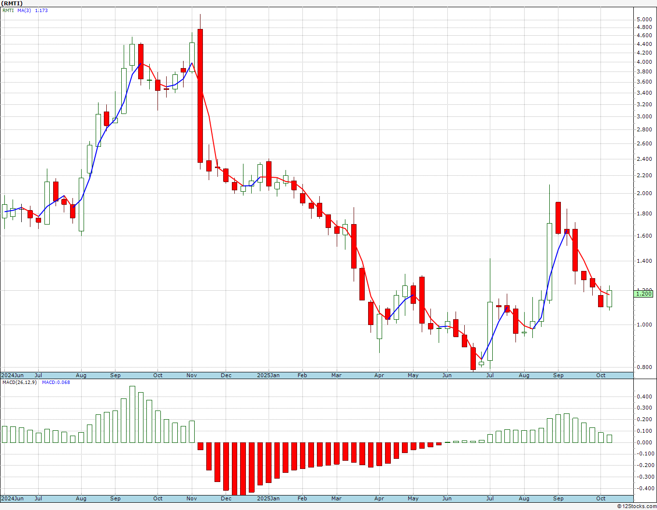
Task: Click May on the price chart time axis
Action: 413,375
